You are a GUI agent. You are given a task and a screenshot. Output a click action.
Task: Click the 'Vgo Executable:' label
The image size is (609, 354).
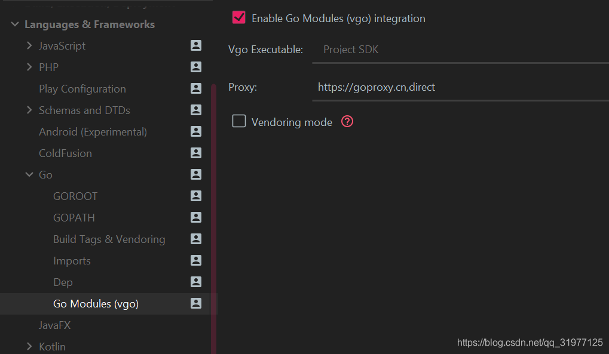pos(266,50)
